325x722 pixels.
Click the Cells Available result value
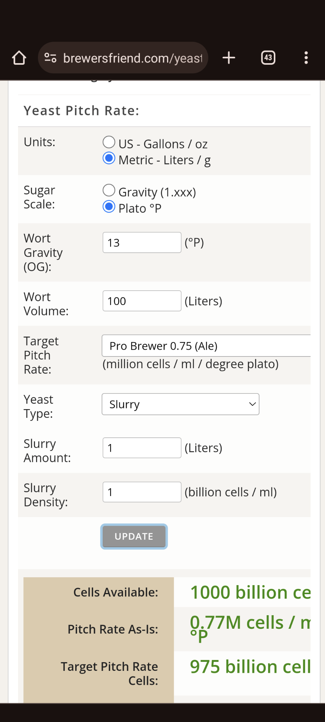point(250,593)
